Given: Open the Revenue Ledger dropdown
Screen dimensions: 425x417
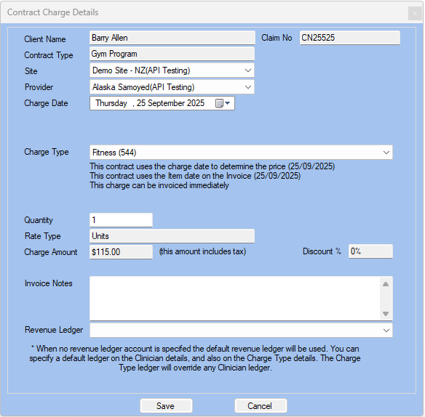Looking at the screenshot, I should click(x=386, y=331).
